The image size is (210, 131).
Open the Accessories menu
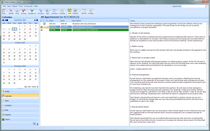(x=28, y=6)
